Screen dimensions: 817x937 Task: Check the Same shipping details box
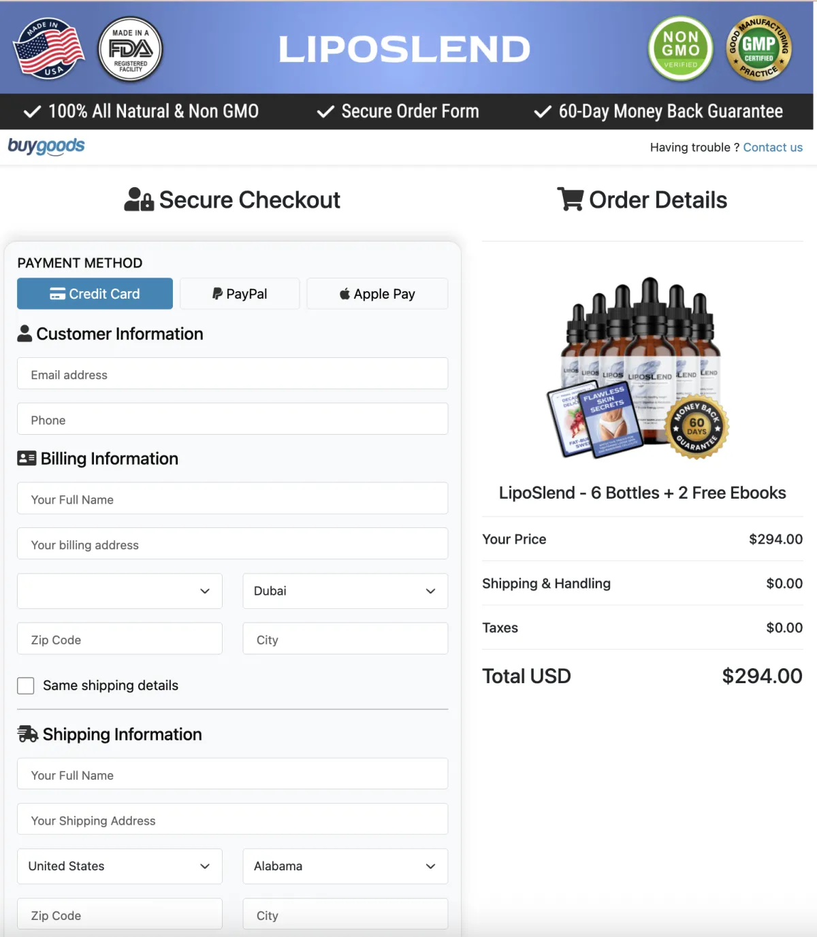[26, 686]
